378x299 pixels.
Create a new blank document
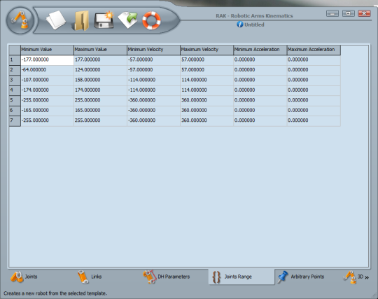(56, 20)
